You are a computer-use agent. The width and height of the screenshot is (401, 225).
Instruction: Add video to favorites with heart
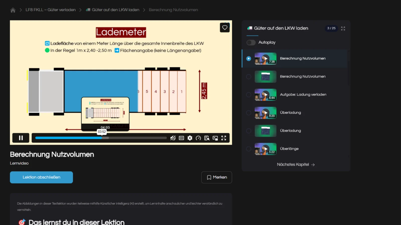(225, 27)
